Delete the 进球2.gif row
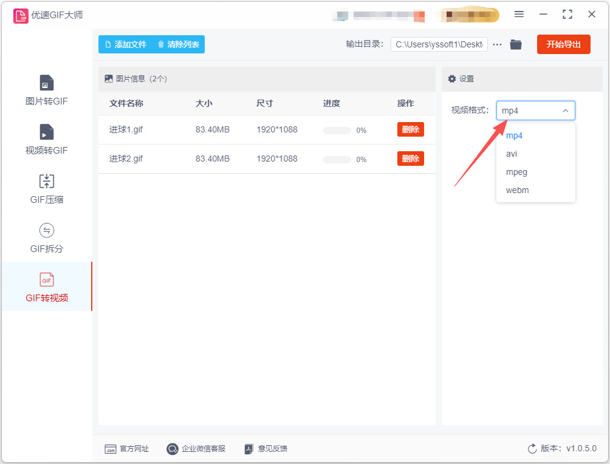This screenshot has height=464, width=610. [411, 159]
